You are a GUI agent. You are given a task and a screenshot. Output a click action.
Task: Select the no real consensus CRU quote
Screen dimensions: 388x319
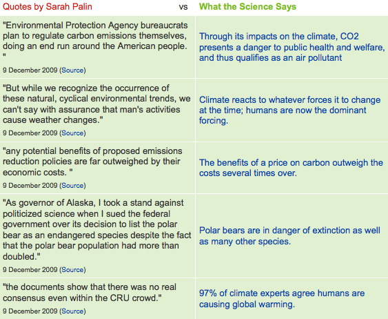[x=90, y=292]
